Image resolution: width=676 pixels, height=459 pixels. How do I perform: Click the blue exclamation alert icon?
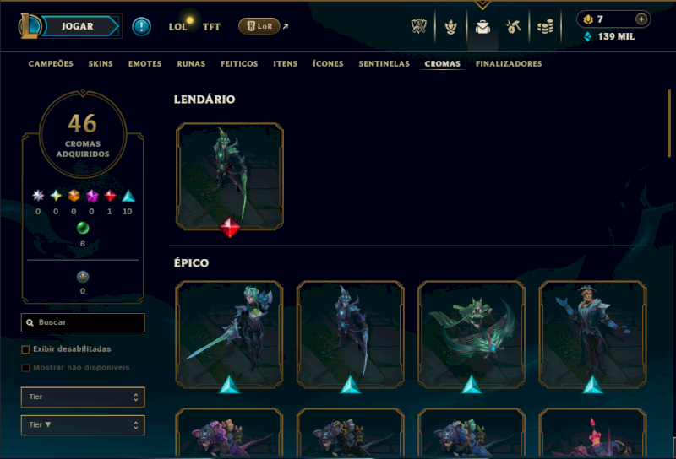(141, 26)
